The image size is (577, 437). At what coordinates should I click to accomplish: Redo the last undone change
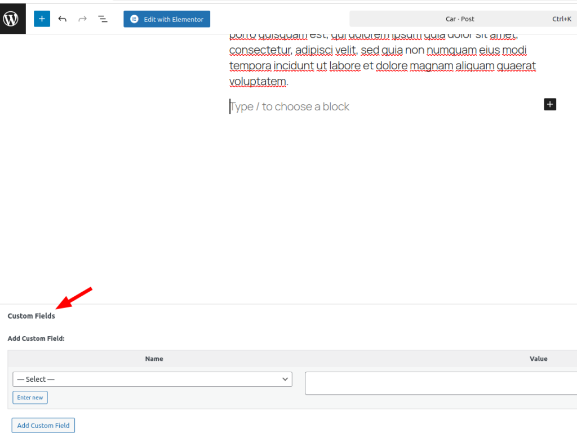click(x=83, y=19)
